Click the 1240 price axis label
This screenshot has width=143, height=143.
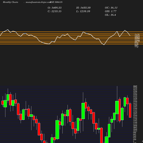point(135,116)
